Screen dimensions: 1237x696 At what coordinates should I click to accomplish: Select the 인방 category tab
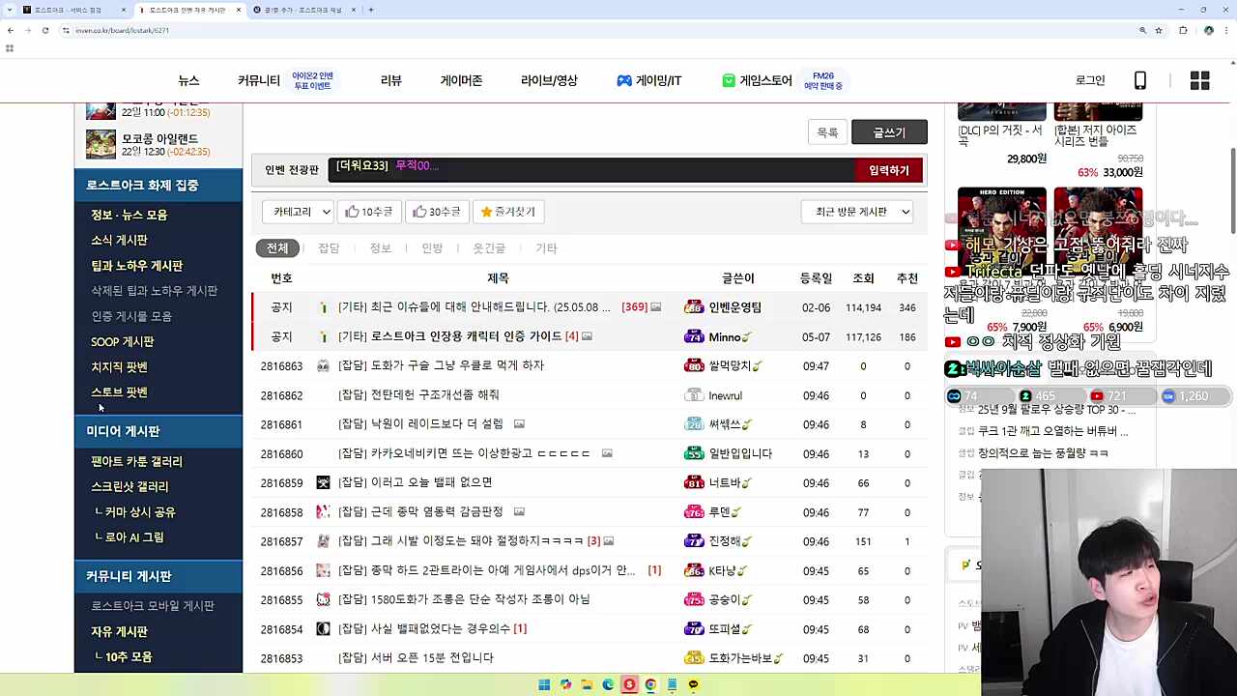coord(432,248)
